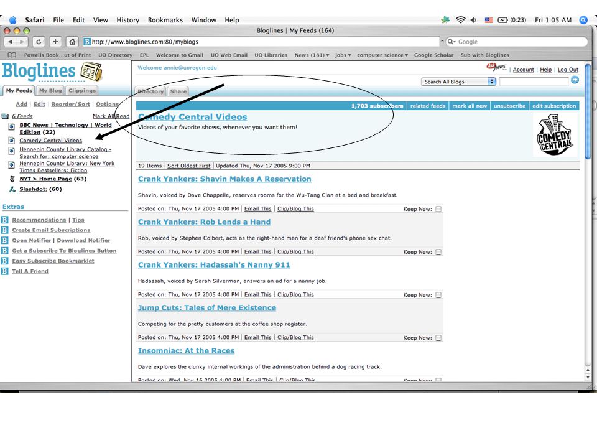Open Spotlight search in the menu bar
Screen dimensions: 597x448
pos(583,20)
